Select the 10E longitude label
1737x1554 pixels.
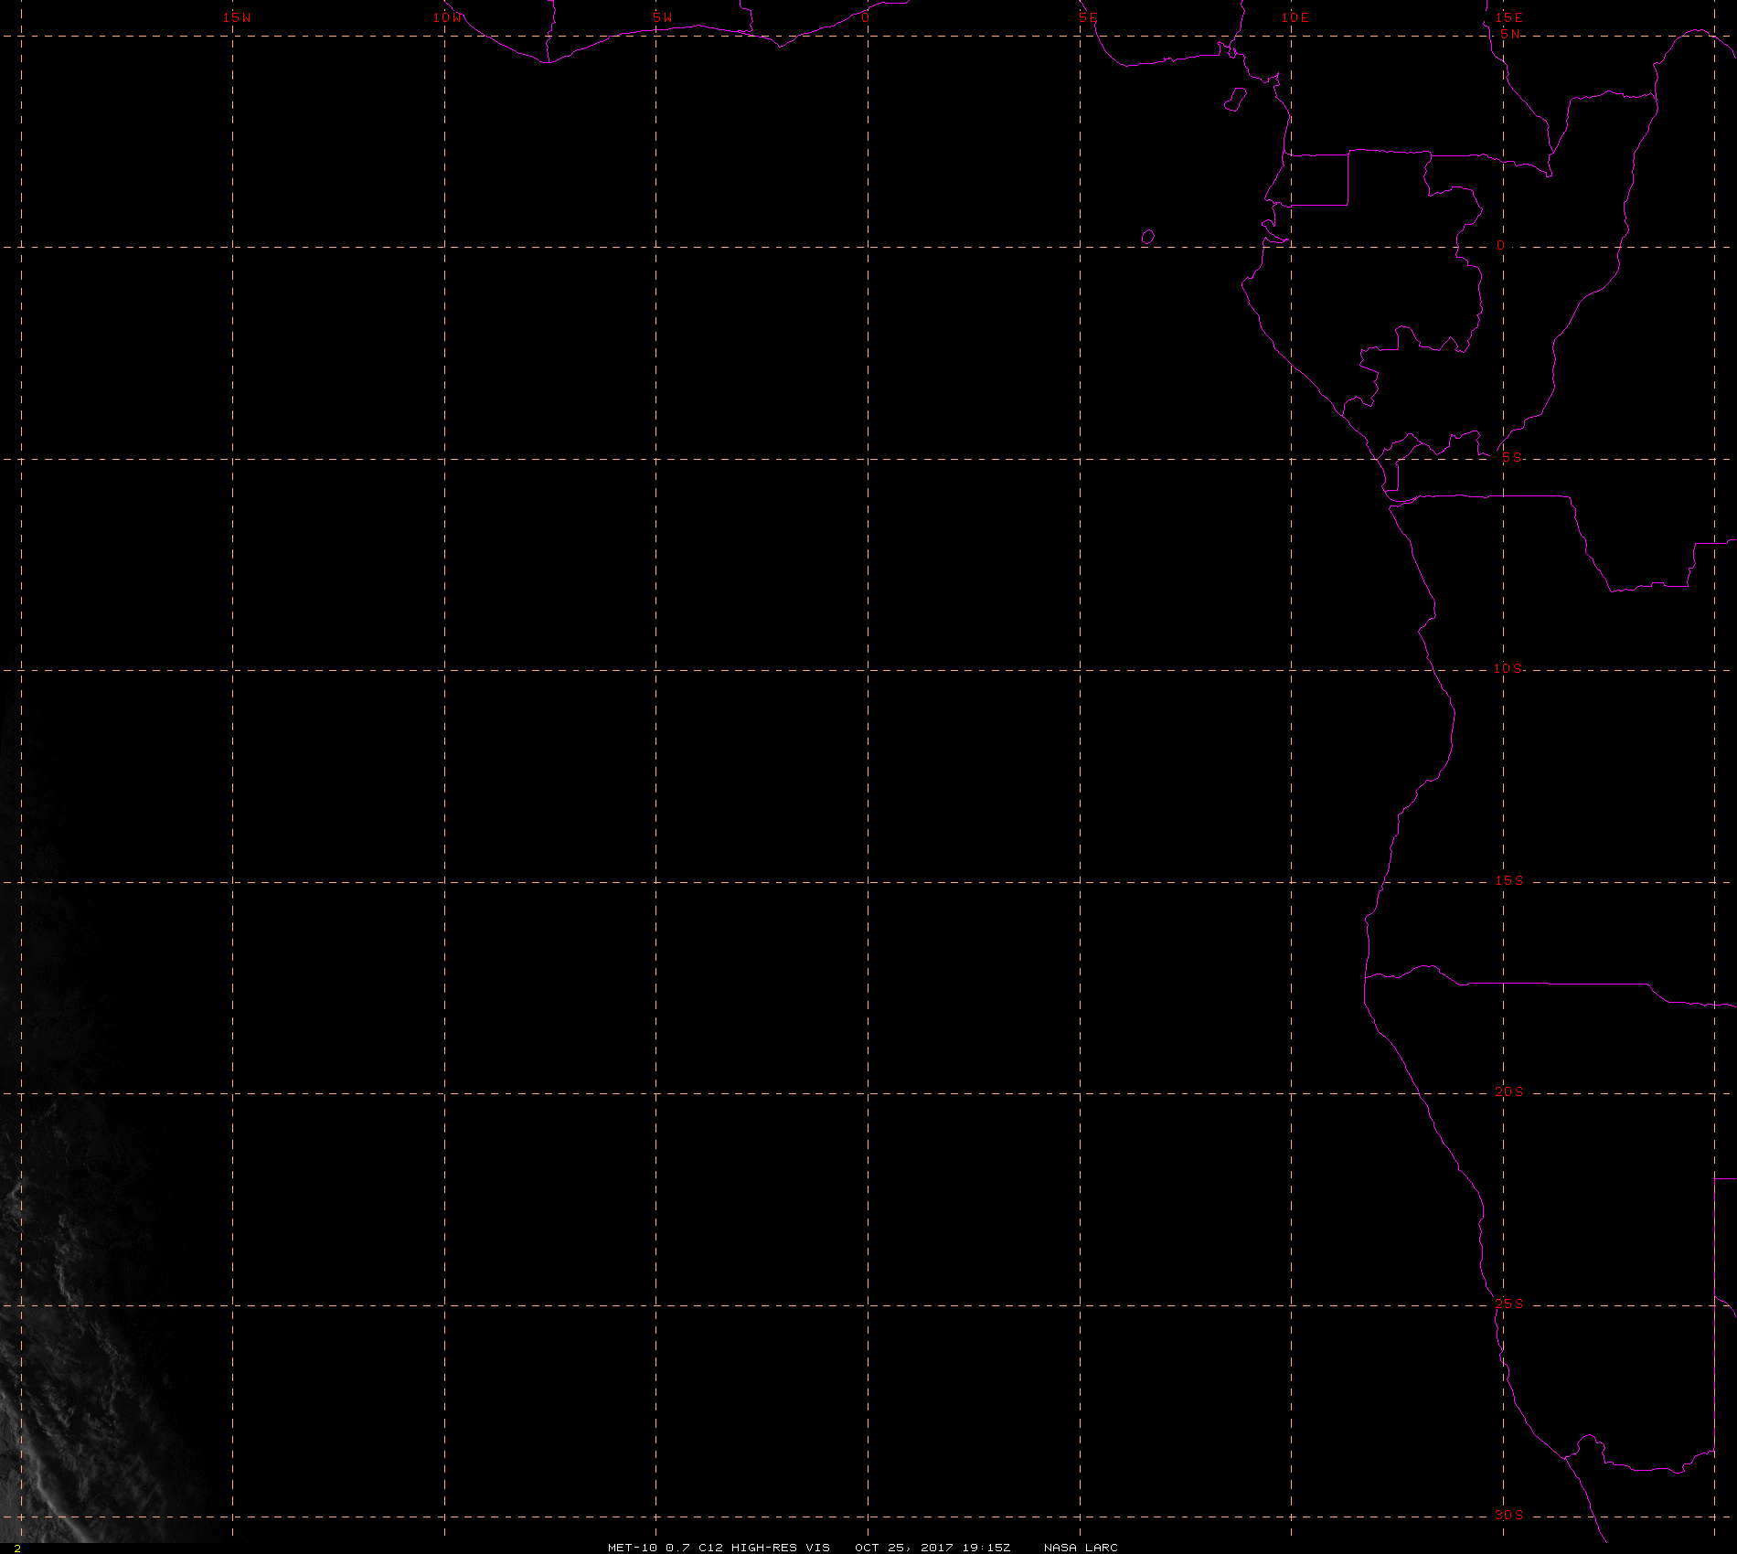(1295, 17)
